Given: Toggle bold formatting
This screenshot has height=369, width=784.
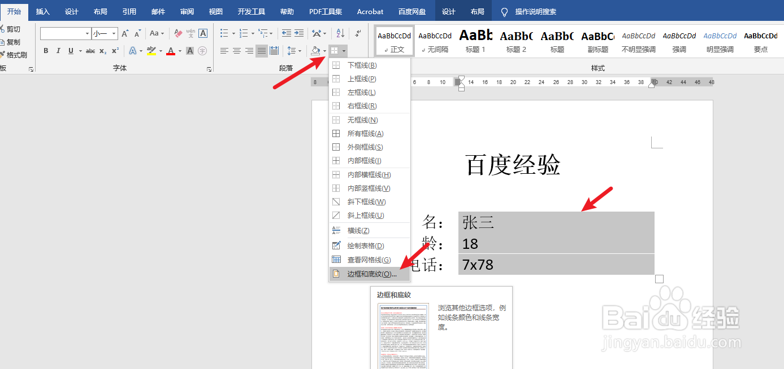Looking at the screenshot, I should point(46,51).
